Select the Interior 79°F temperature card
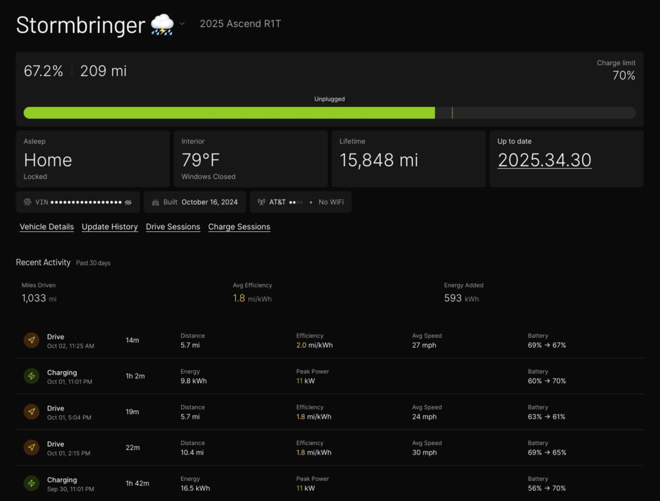The width and height of the screenshot is (660, 501). click(x=250, y=159)
